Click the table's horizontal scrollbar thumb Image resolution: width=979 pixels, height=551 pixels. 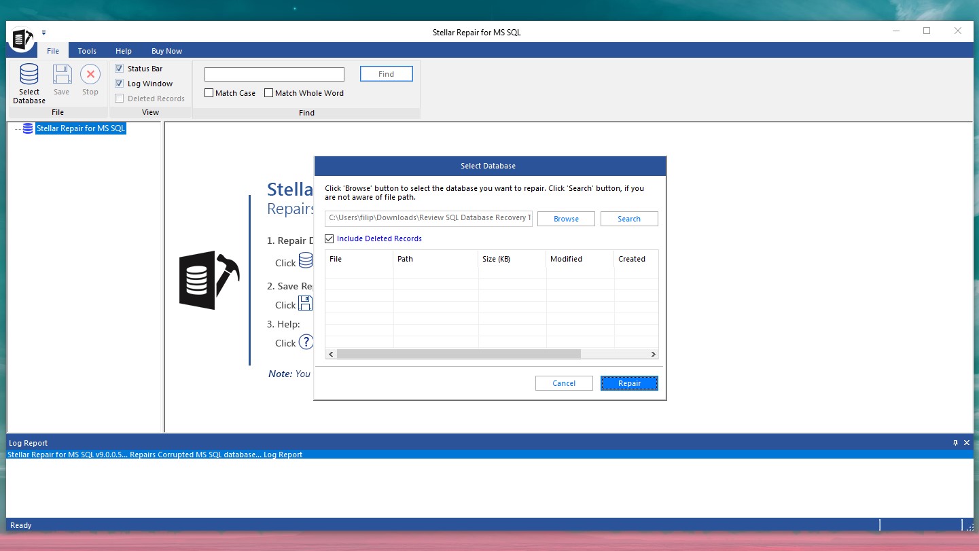click(x=459, y=354)
